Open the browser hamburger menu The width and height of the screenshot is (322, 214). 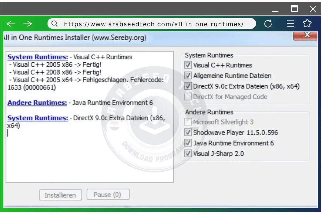tap(291, 24)
